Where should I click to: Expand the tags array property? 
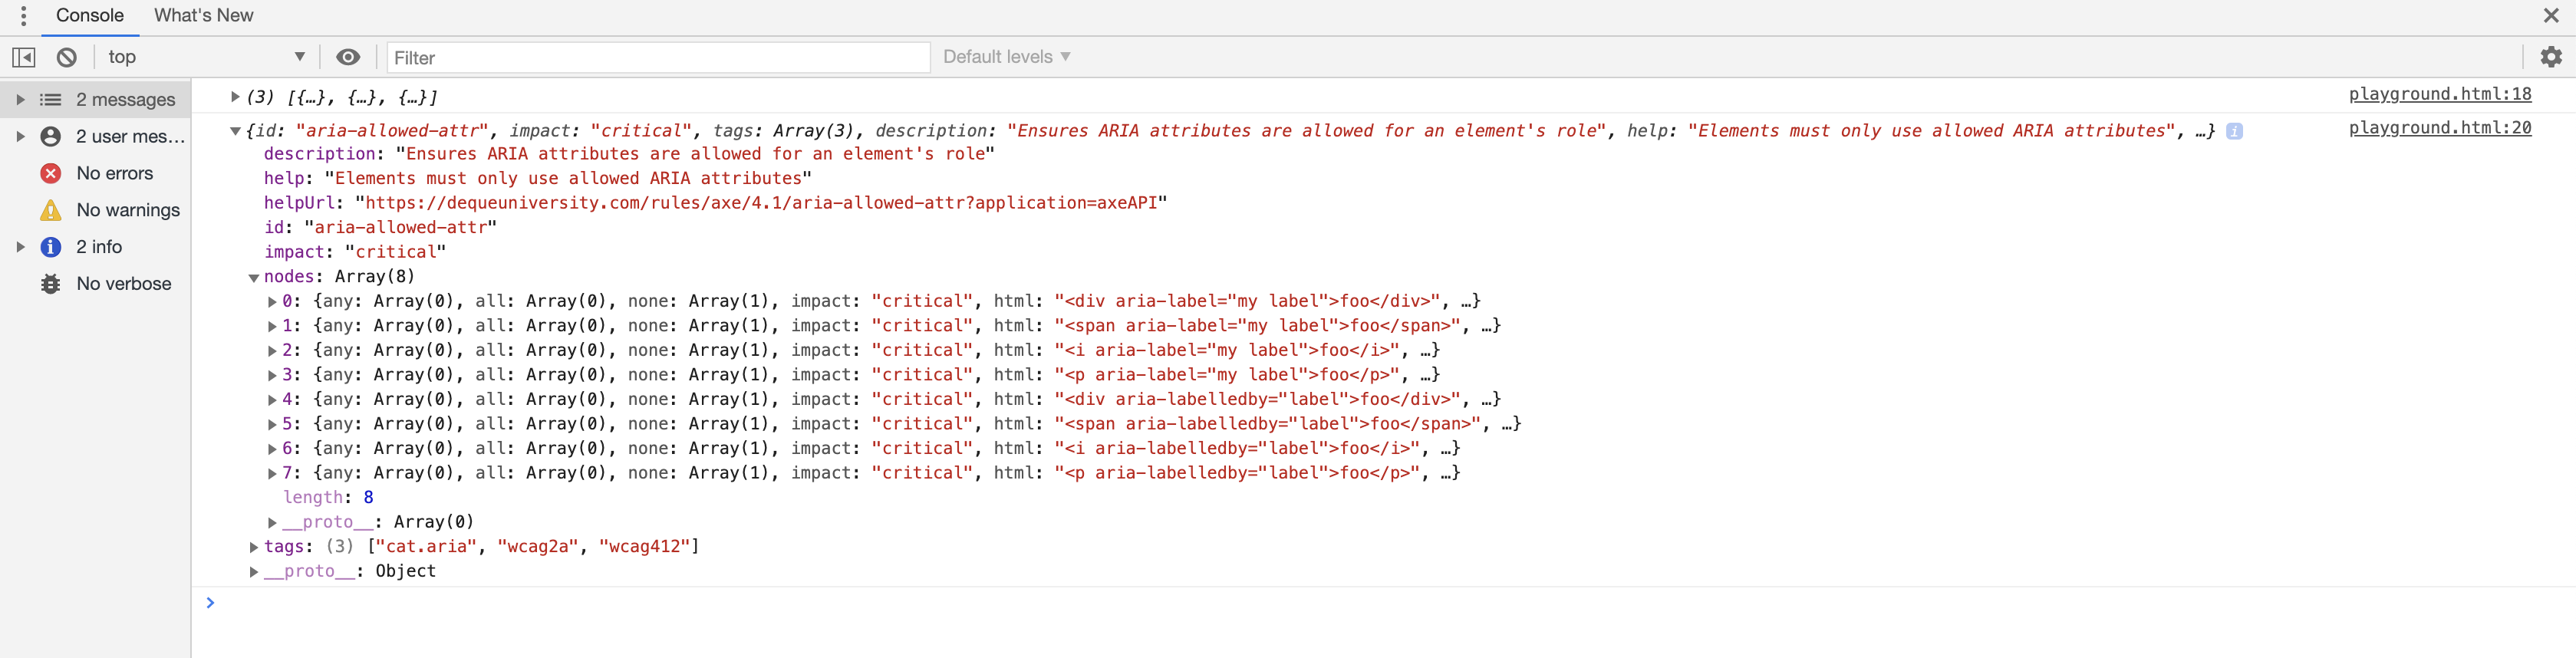coord(254,547)
